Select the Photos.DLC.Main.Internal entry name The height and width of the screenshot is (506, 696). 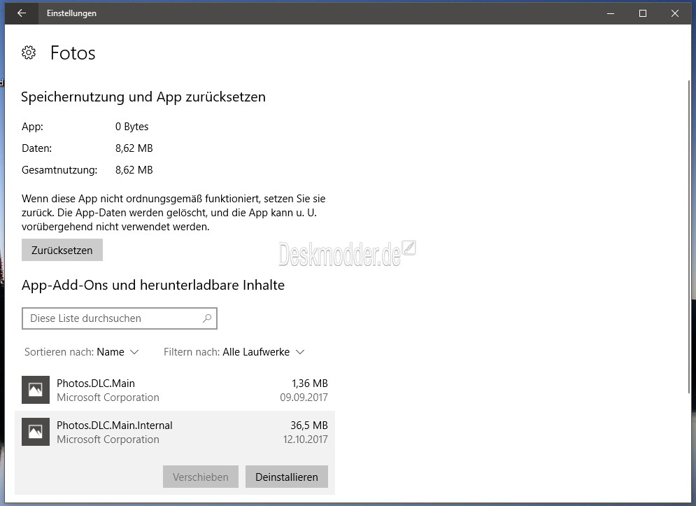coord(115,425)
